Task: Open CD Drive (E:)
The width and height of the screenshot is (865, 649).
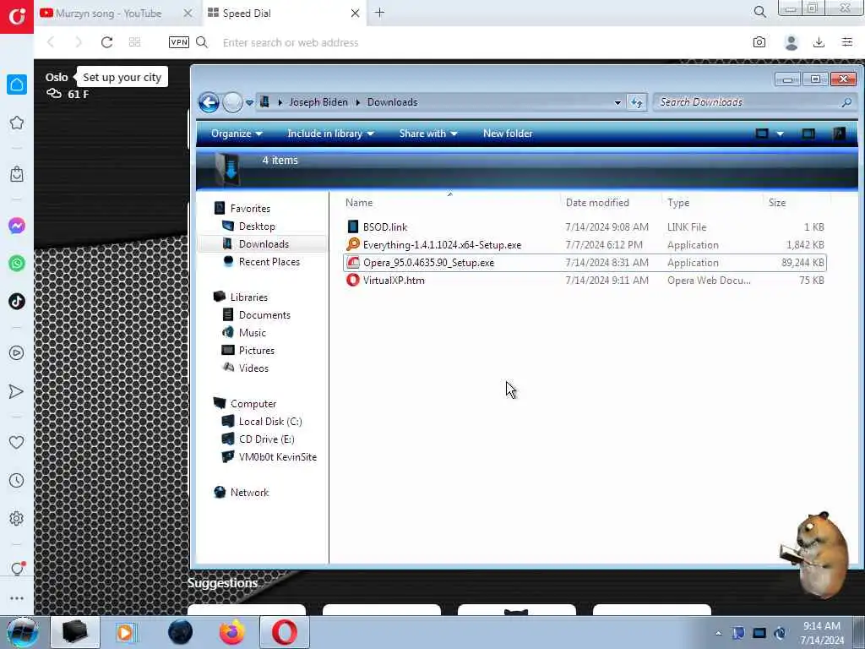Action: 266,439
